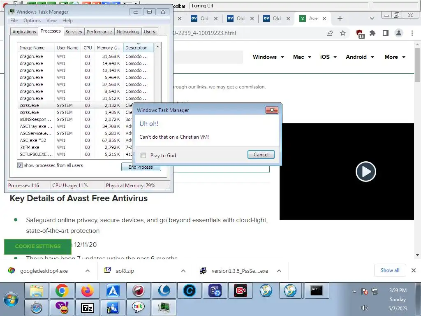The width and height of the screenshot is (421, 316).
Task: Click the blue crescent browser taskbar icon
Action: 164,290
